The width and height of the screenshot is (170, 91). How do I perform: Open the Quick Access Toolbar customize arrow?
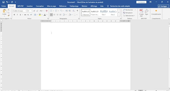[x=15, y=2]
